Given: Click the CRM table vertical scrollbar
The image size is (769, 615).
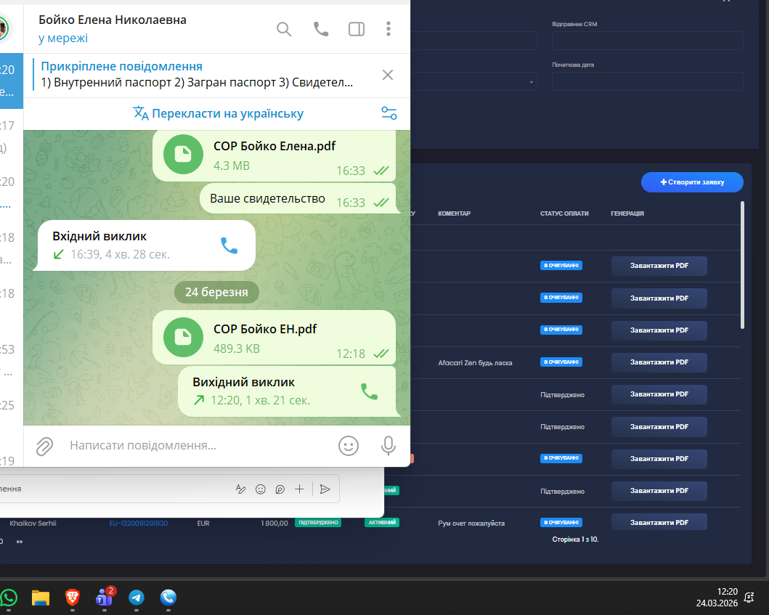Looking at the screenshot, I should tap(743, 265).
